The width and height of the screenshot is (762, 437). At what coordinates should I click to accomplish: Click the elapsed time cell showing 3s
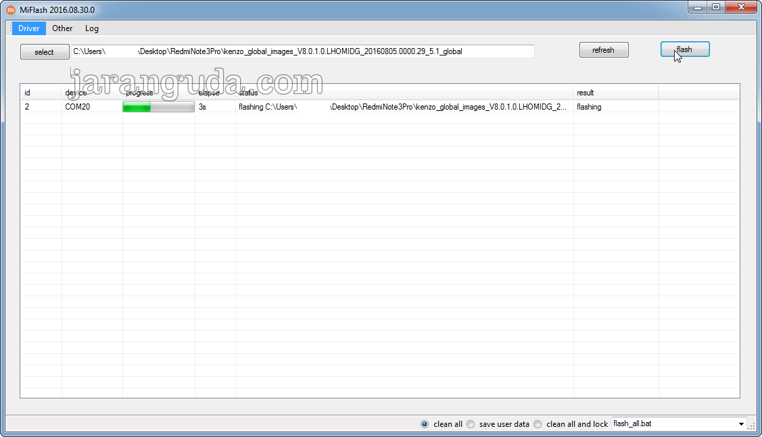click(x=215, y=107)
